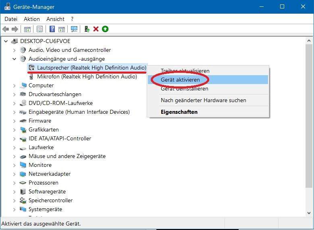Screen dimensions: 314x230
Task: Select the Grafikkarten tree entry
Action: click(44, 130)
